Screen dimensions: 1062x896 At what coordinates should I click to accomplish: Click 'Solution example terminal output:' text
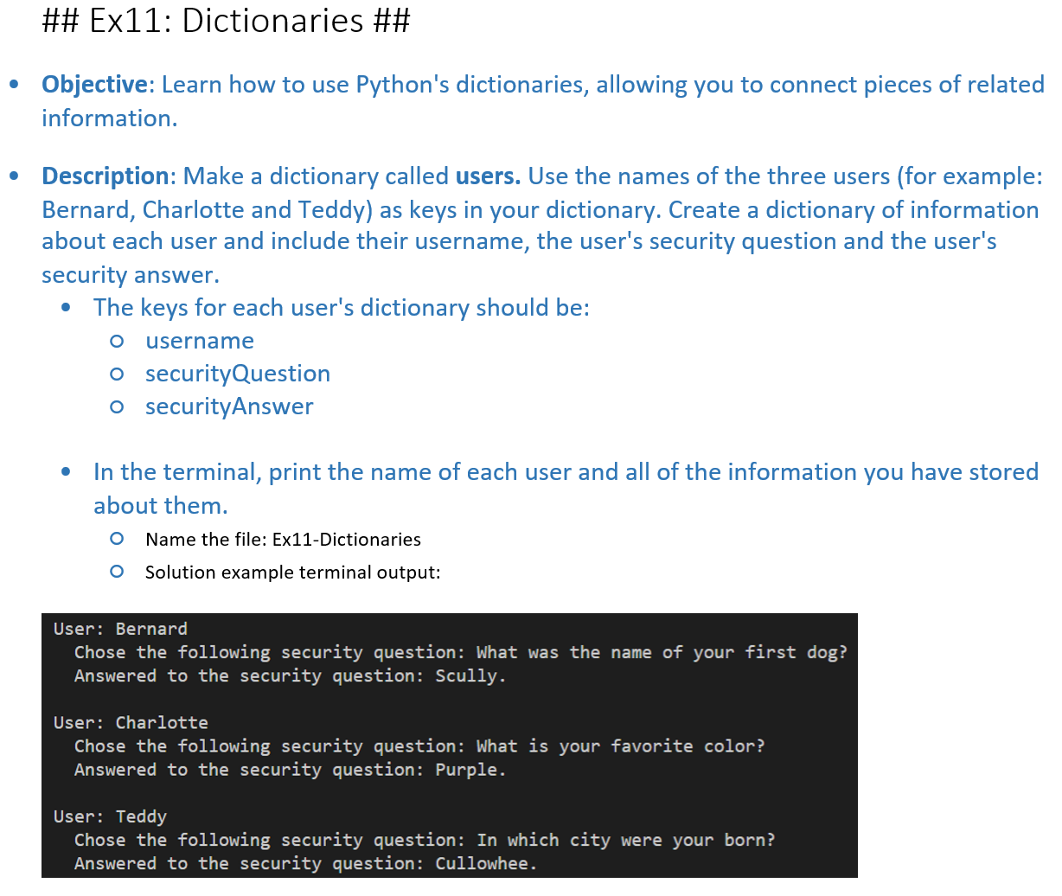pyautogui.click(x=292, y=573)
